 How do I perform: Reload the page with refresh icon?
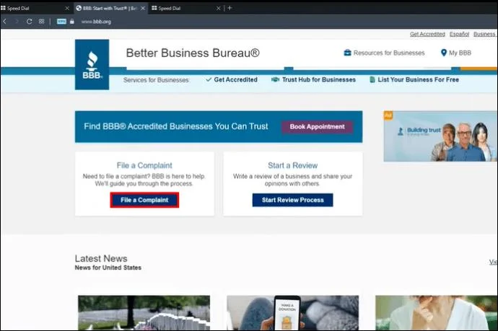pyautogui.click(x=29, y=21)
